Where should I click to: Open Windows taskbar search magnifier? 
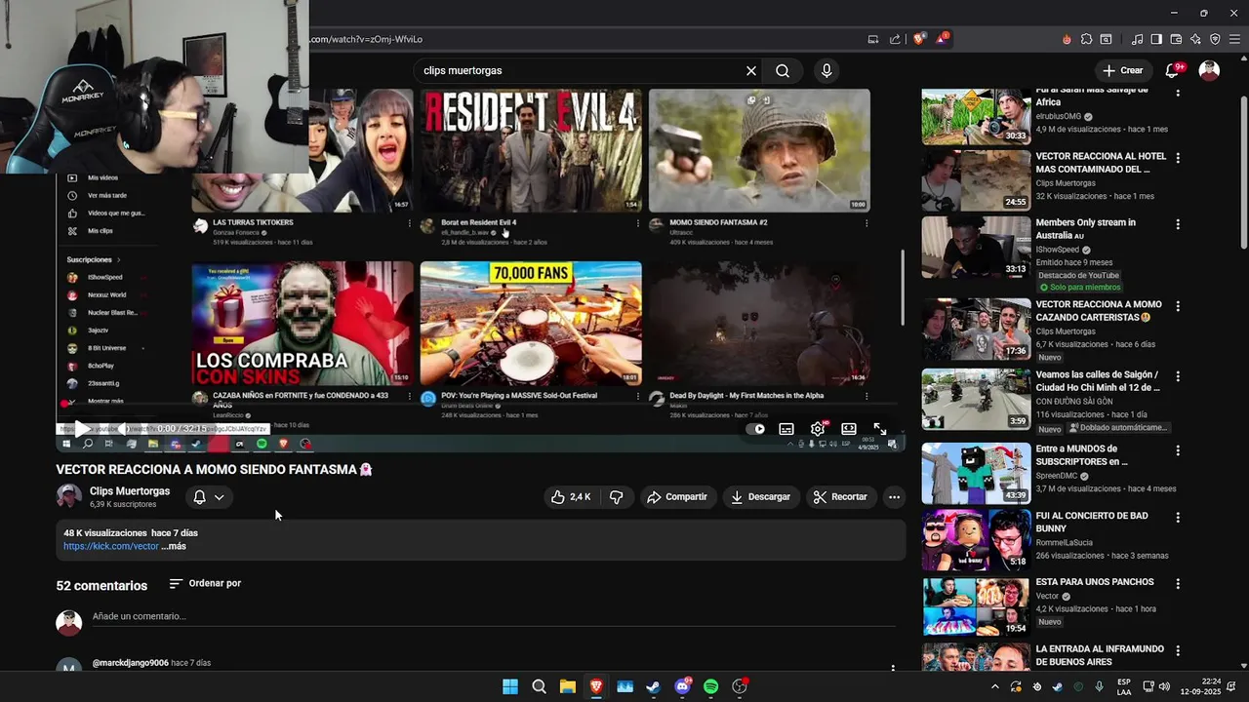click(x=539, y=686)
